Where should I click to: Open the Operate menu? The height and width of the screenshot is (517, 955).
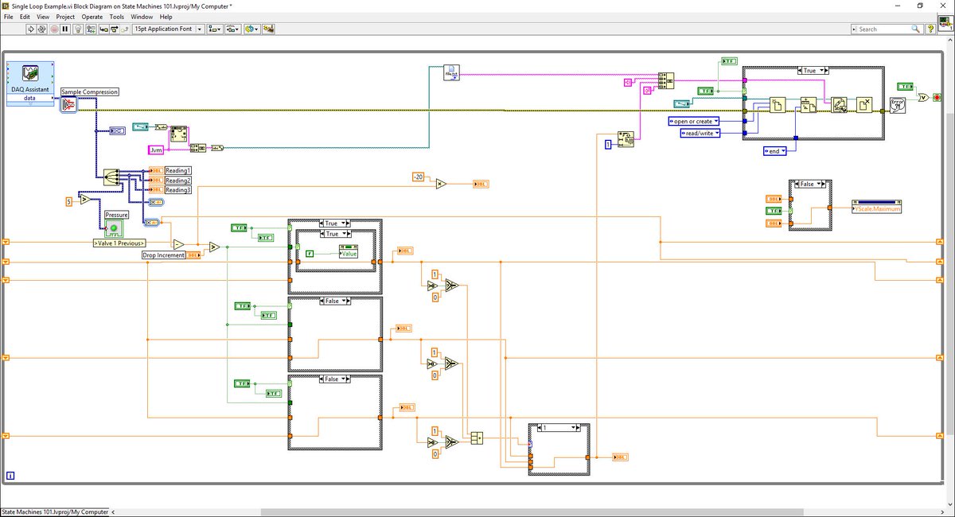click(92, 16)
